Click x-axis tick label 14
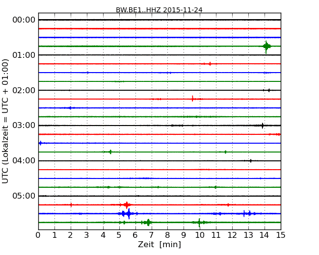Screen dimensions: 319x255 tap(265, 235)
